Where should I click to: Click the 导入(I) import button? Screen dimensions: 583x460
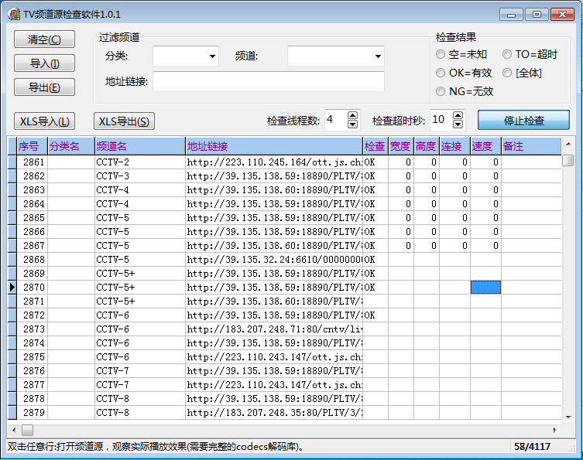pyautogui.click(x=44, y=63)
